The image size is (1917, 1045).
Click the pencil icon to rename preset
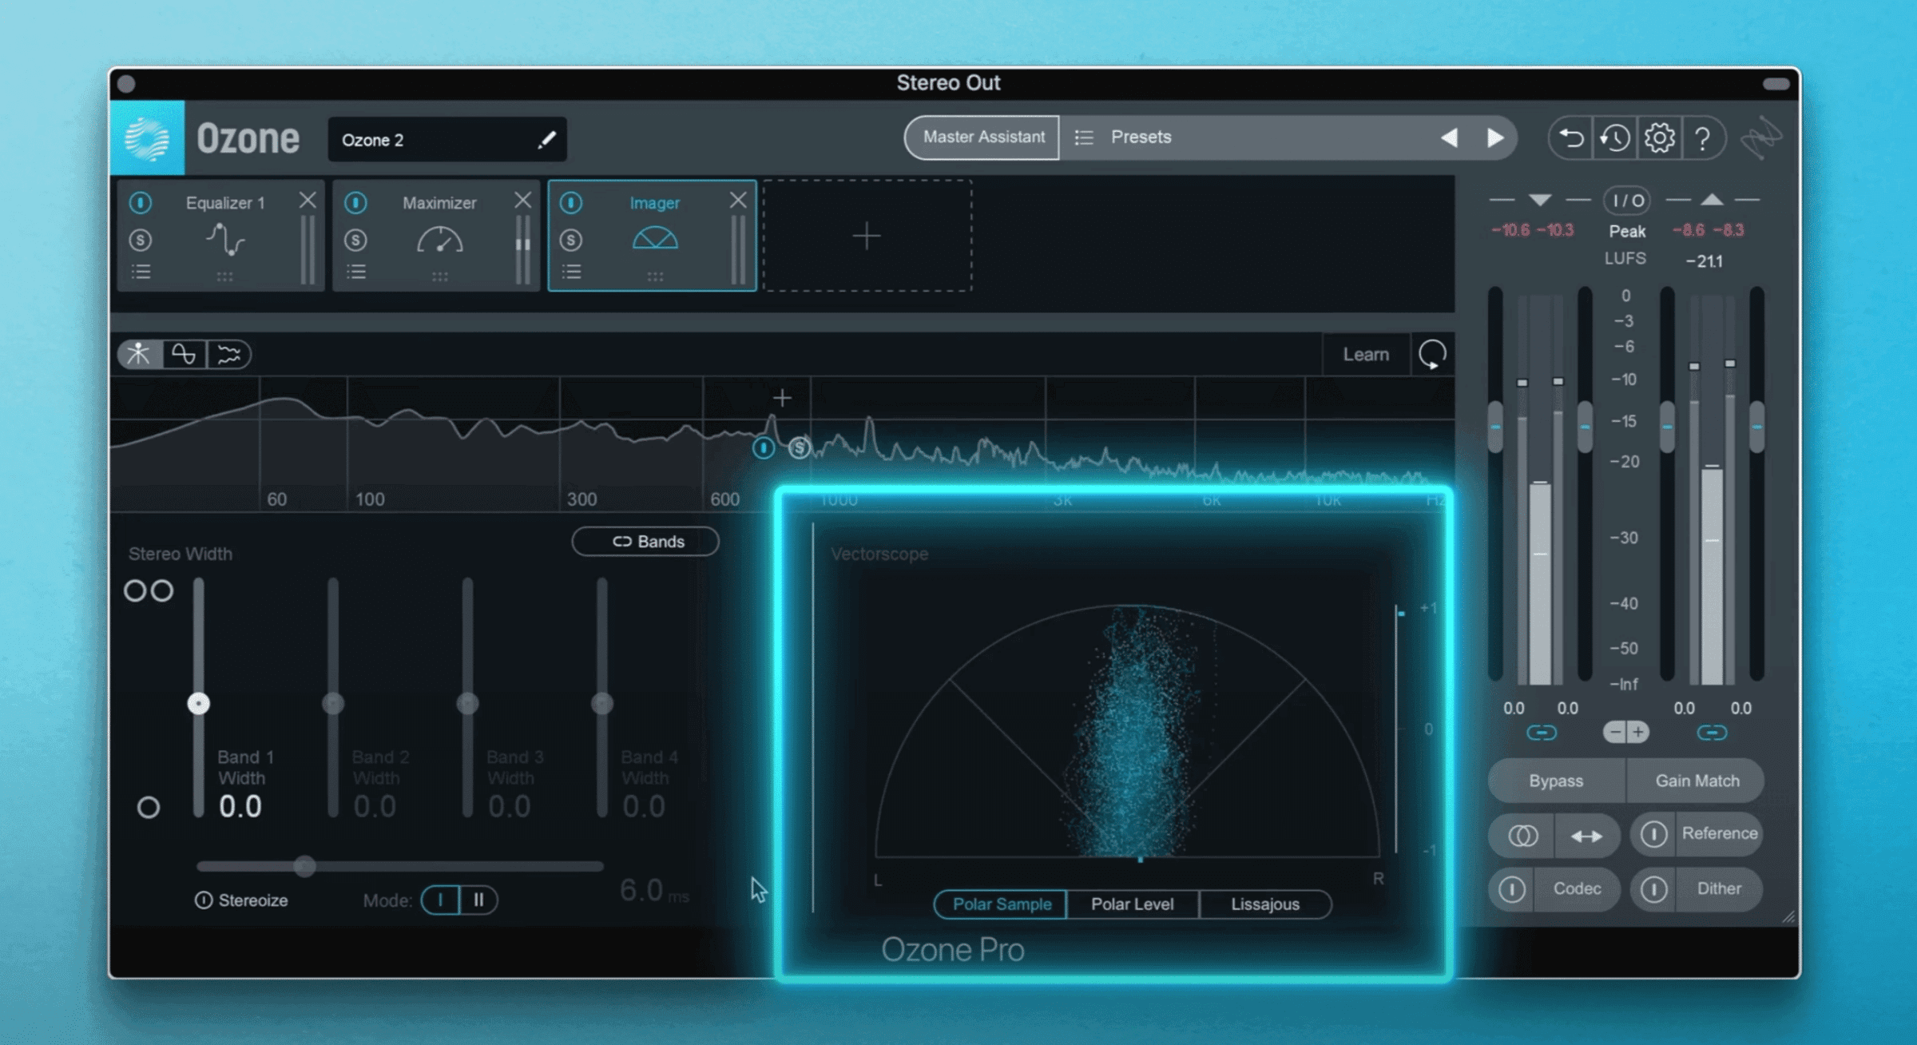(x=546, y=140)
